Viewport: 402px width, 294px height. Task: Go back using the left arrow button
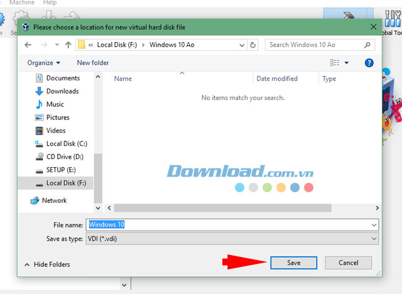pyautogui.click(x=28, y=45)
